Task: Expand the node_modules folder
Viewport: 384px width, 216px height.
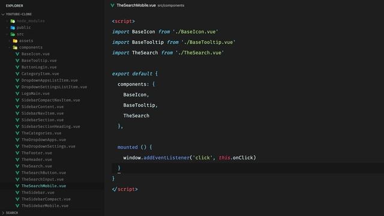Action: 7,21
